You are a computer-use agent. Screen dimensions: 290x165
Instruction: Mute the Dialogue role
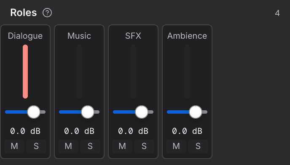tap(14, 146)
